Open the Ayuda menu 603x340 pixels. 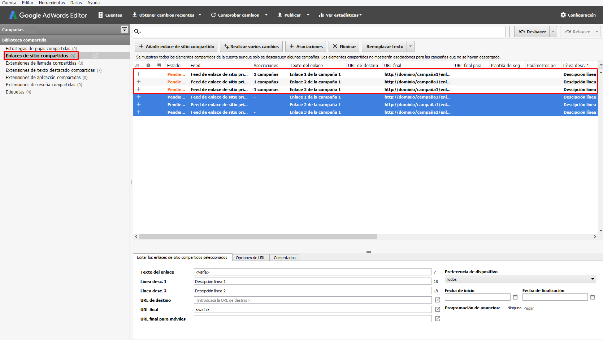94,3
